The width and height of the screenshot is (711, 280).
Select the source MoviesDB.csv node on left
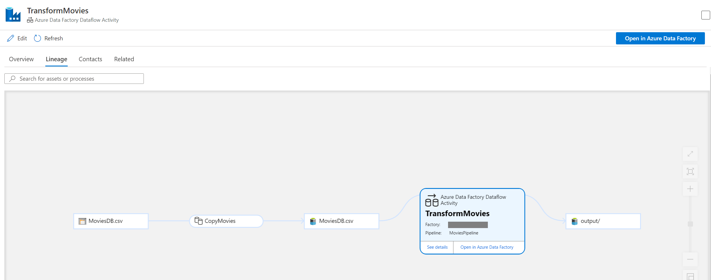click(x=111, y=221)
